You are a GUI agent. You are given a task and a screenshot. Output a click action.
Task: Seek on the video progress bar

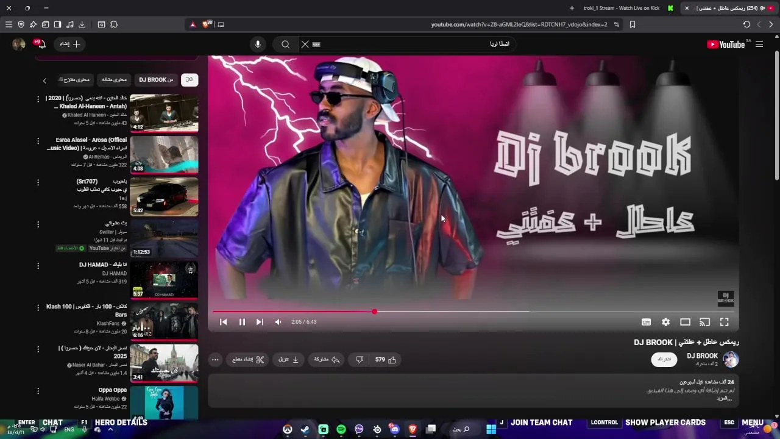pyautogui.click(x=473, y=312)
